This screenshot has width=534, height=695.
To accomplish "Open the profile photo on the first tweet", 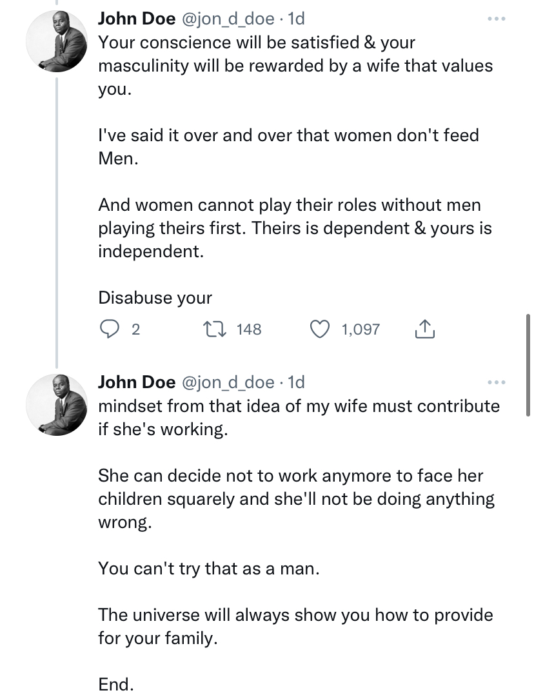I will click(57, 41).
